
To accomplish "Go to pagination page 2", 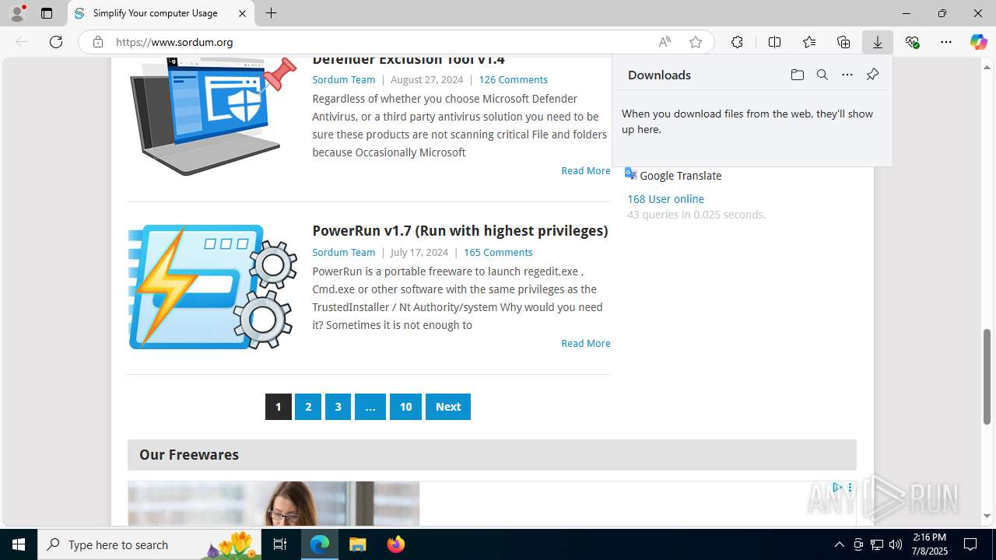I will pyautogui.click(x=308, y=407).
